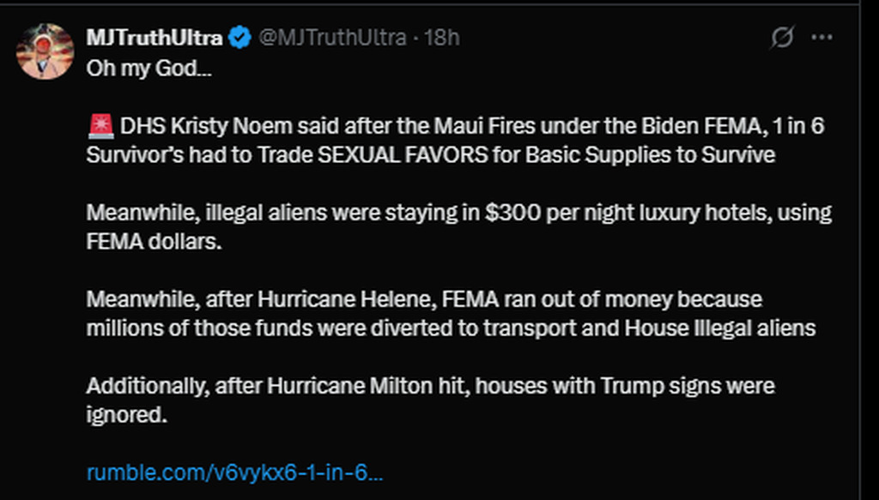Open the 18h timestamp permalink
The image size is (879, 500).
(x=442, y=38)
